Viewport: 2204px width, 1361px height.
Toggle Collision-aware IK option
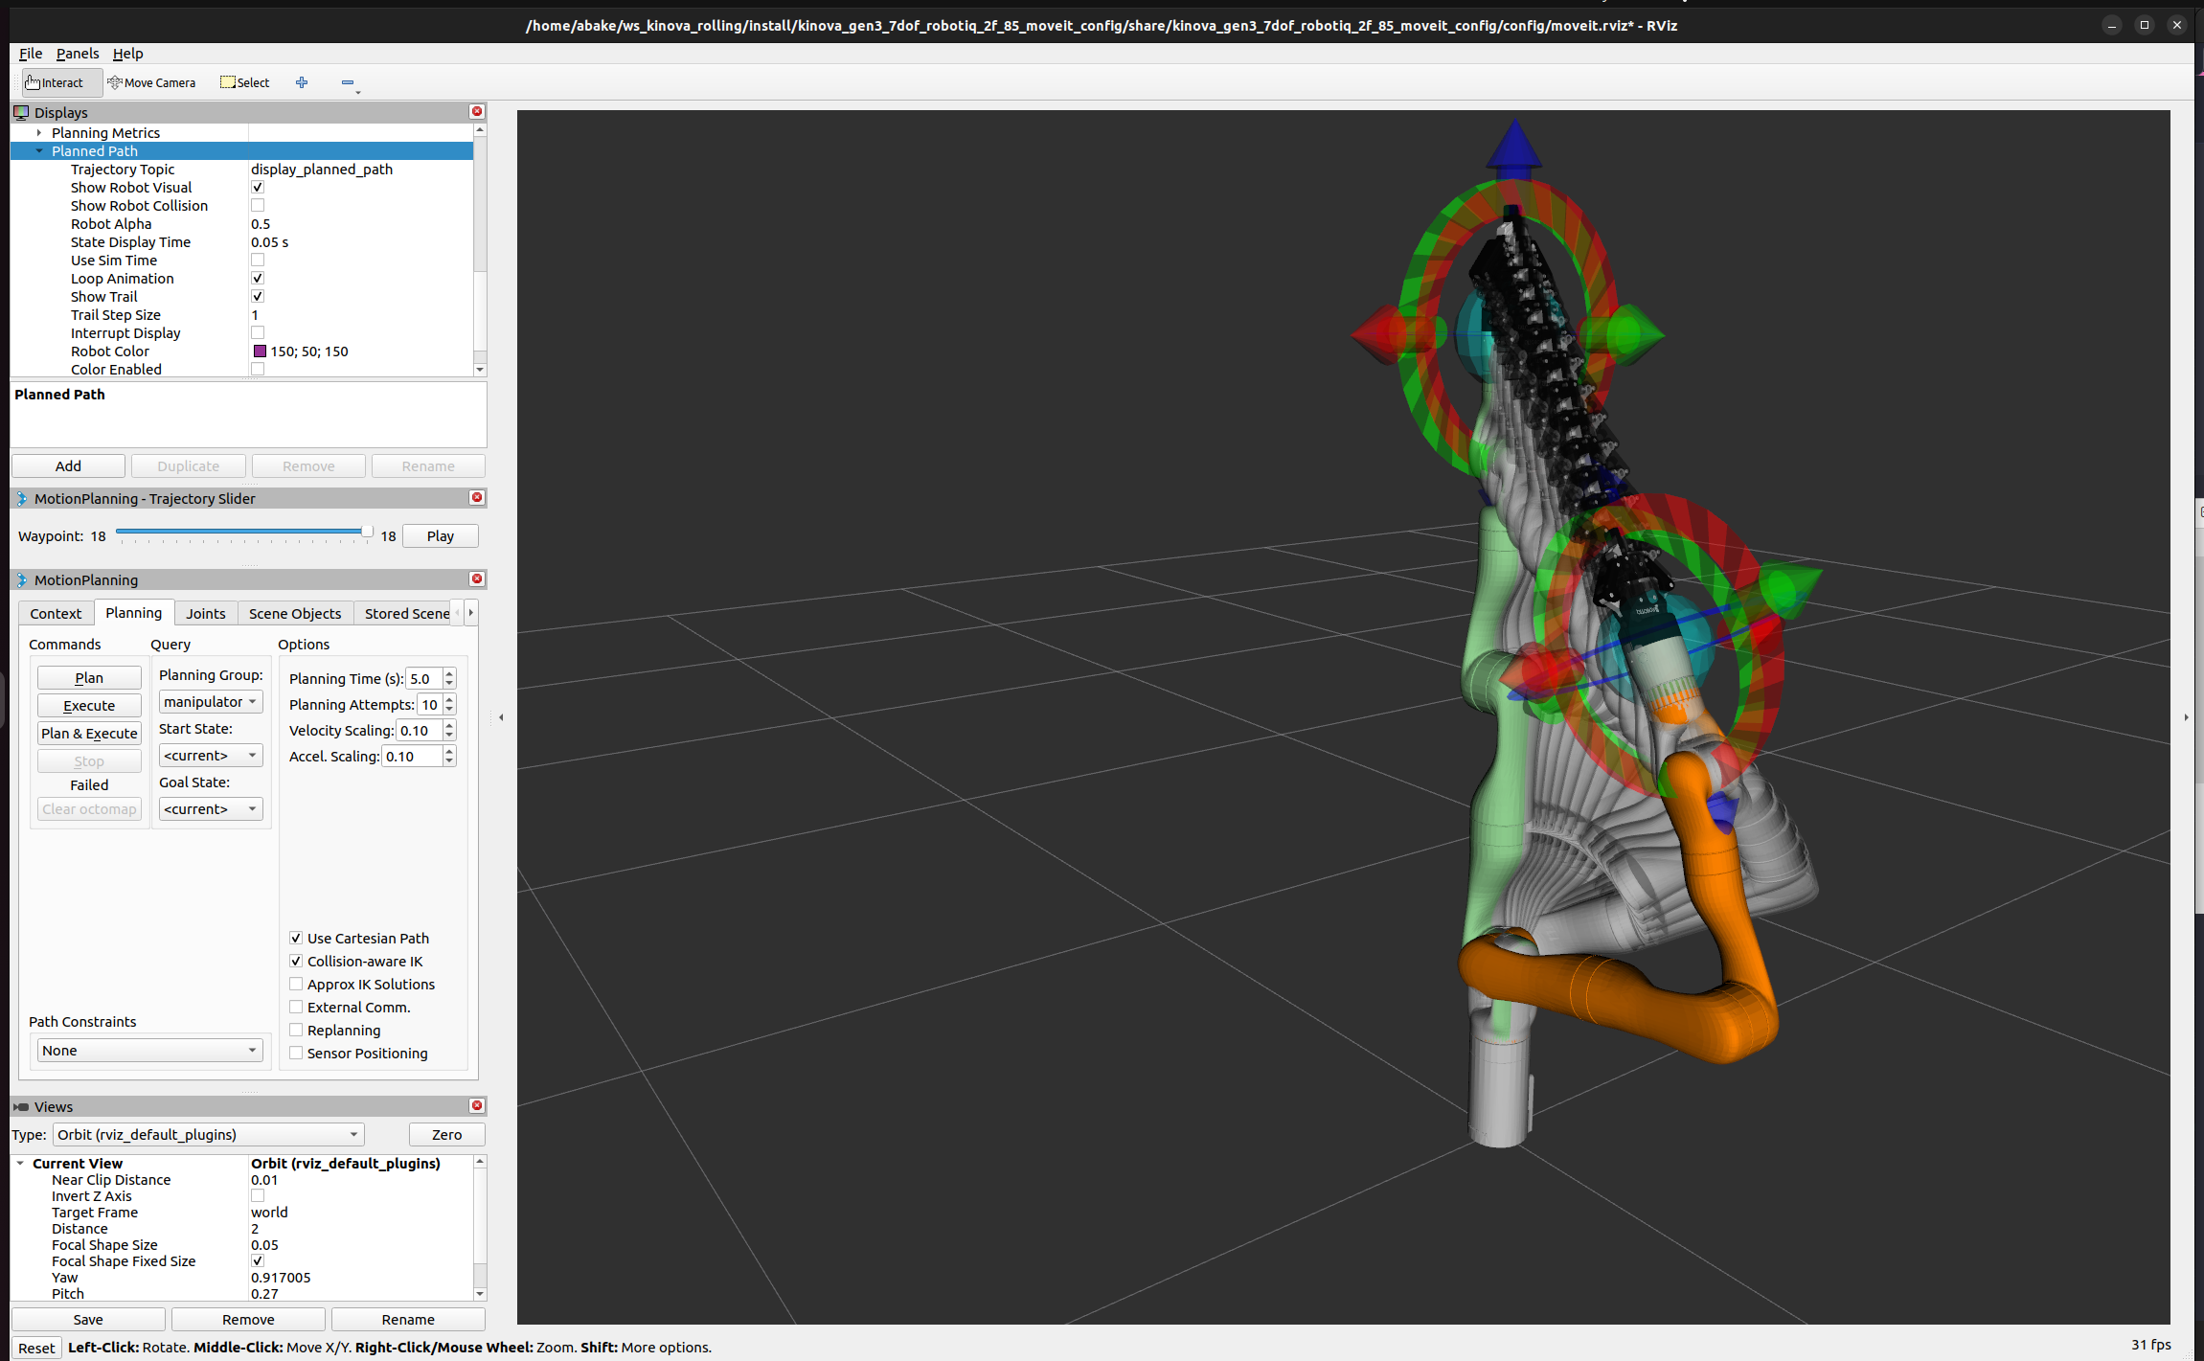click(x=296, y=962)
